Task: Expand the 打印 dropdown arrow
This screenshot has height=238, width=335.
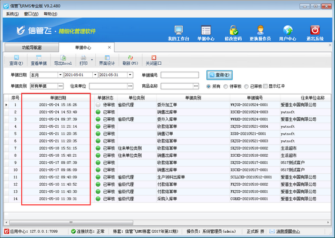Action: [x=92, y=59]
